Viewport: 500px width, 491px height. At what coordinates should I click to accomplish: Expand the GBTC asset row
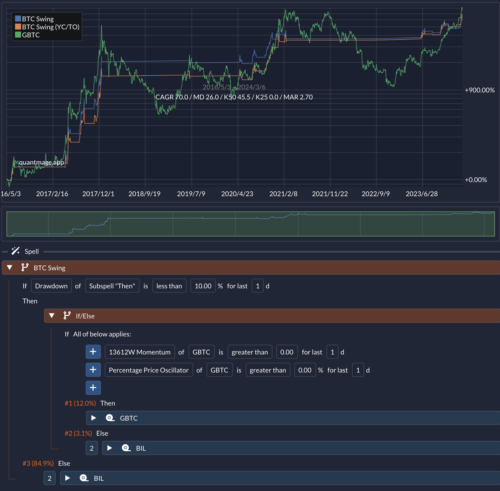(x=94, y=418)
